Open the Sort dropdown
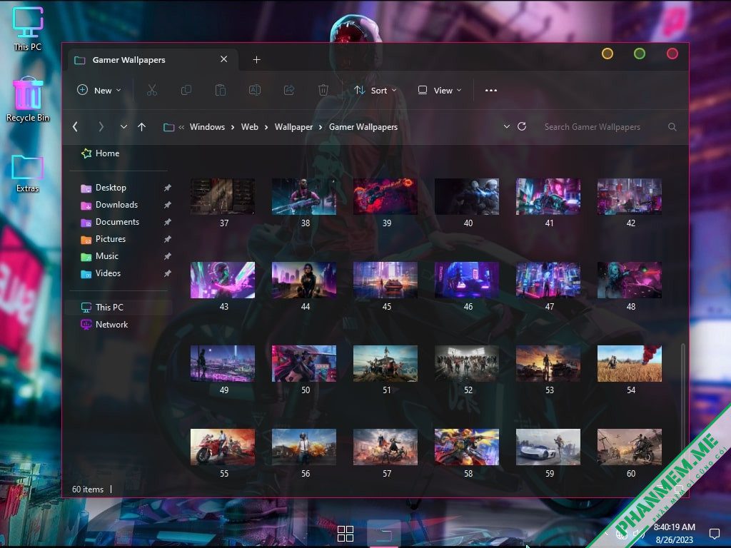The width and height of the screenshot is (731, 548). click(x=375, y=90)
